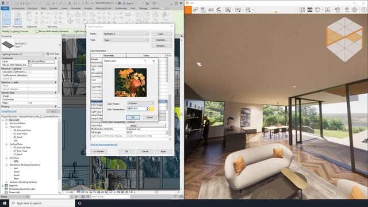Screen dimensions: 368x207
Task: Click OK in the Initial Color dialog
Action: click(x=133, y=117)
